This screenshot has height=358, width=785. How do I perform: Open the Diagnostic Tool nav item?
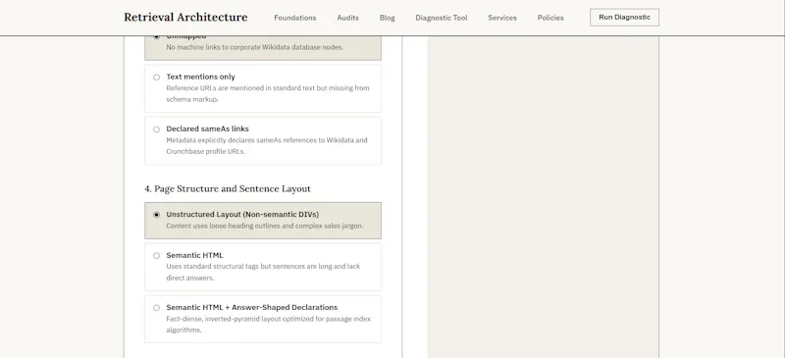point(441,18)
